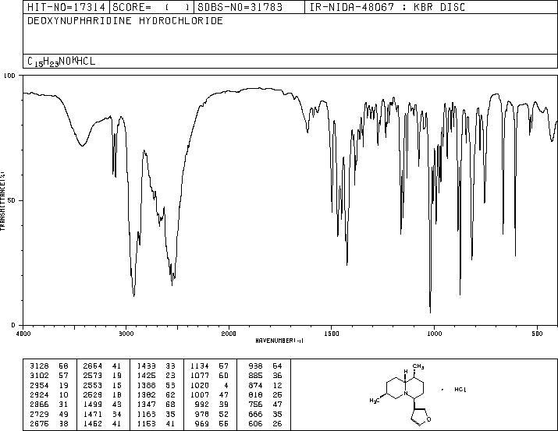The width and height of the screenshot is (558, 431).
Task: Select the C15H23NO·HCl molecular formula
Action: point(62,61)
